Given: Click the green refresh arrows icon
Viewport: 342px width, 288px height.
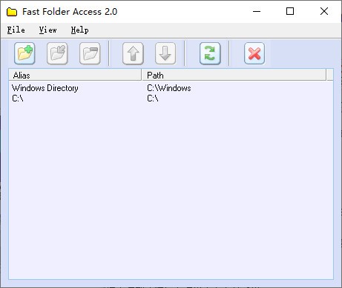Looking at the screenshot, I should click(x=210, y=53).
